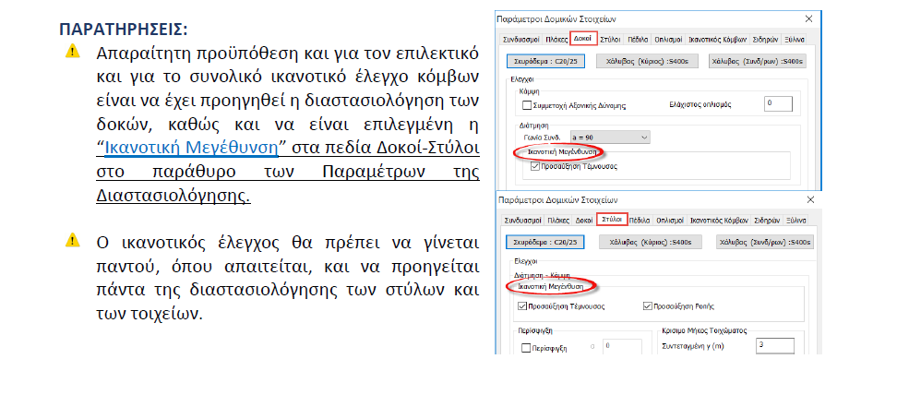This screenshot has height=419, width=909.
Task: Uncheck 'Προσαύξηση Τέμνουσας' in the Δοκοί dialog
Action: point(536,167)
